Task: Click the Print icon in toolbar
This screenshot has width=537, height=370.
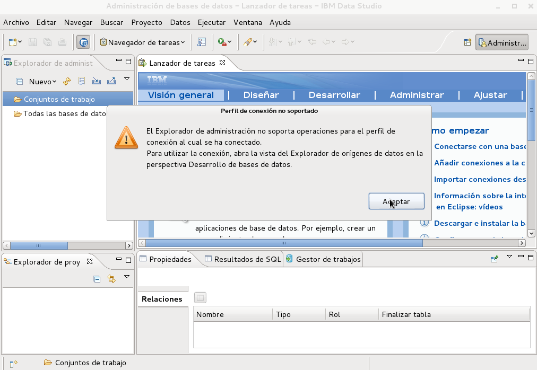Action: pyautogui.click(x=62, y=42)
